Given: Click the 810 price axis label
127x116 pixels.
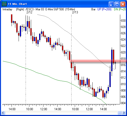Looking at the screenshot, I should pos(123,84).
